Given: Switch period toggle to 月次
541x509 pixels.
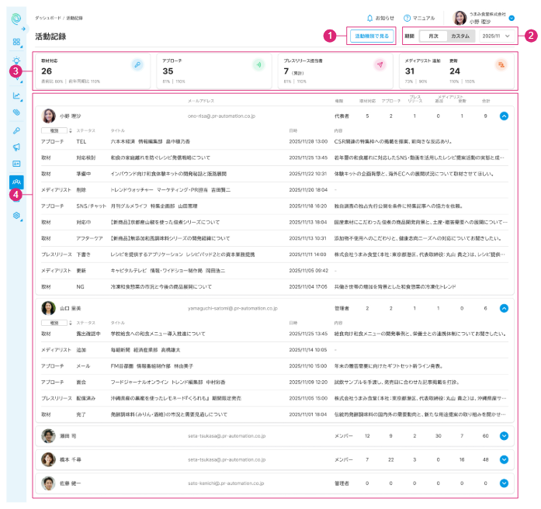Looking at the screenshot, I should pyautogui.click(x=432, y=36).
